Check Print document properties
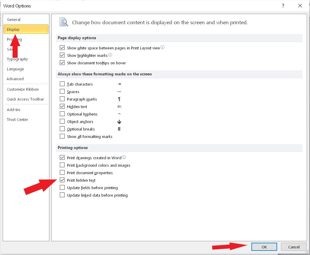310x255 pixels. point(62,173)
